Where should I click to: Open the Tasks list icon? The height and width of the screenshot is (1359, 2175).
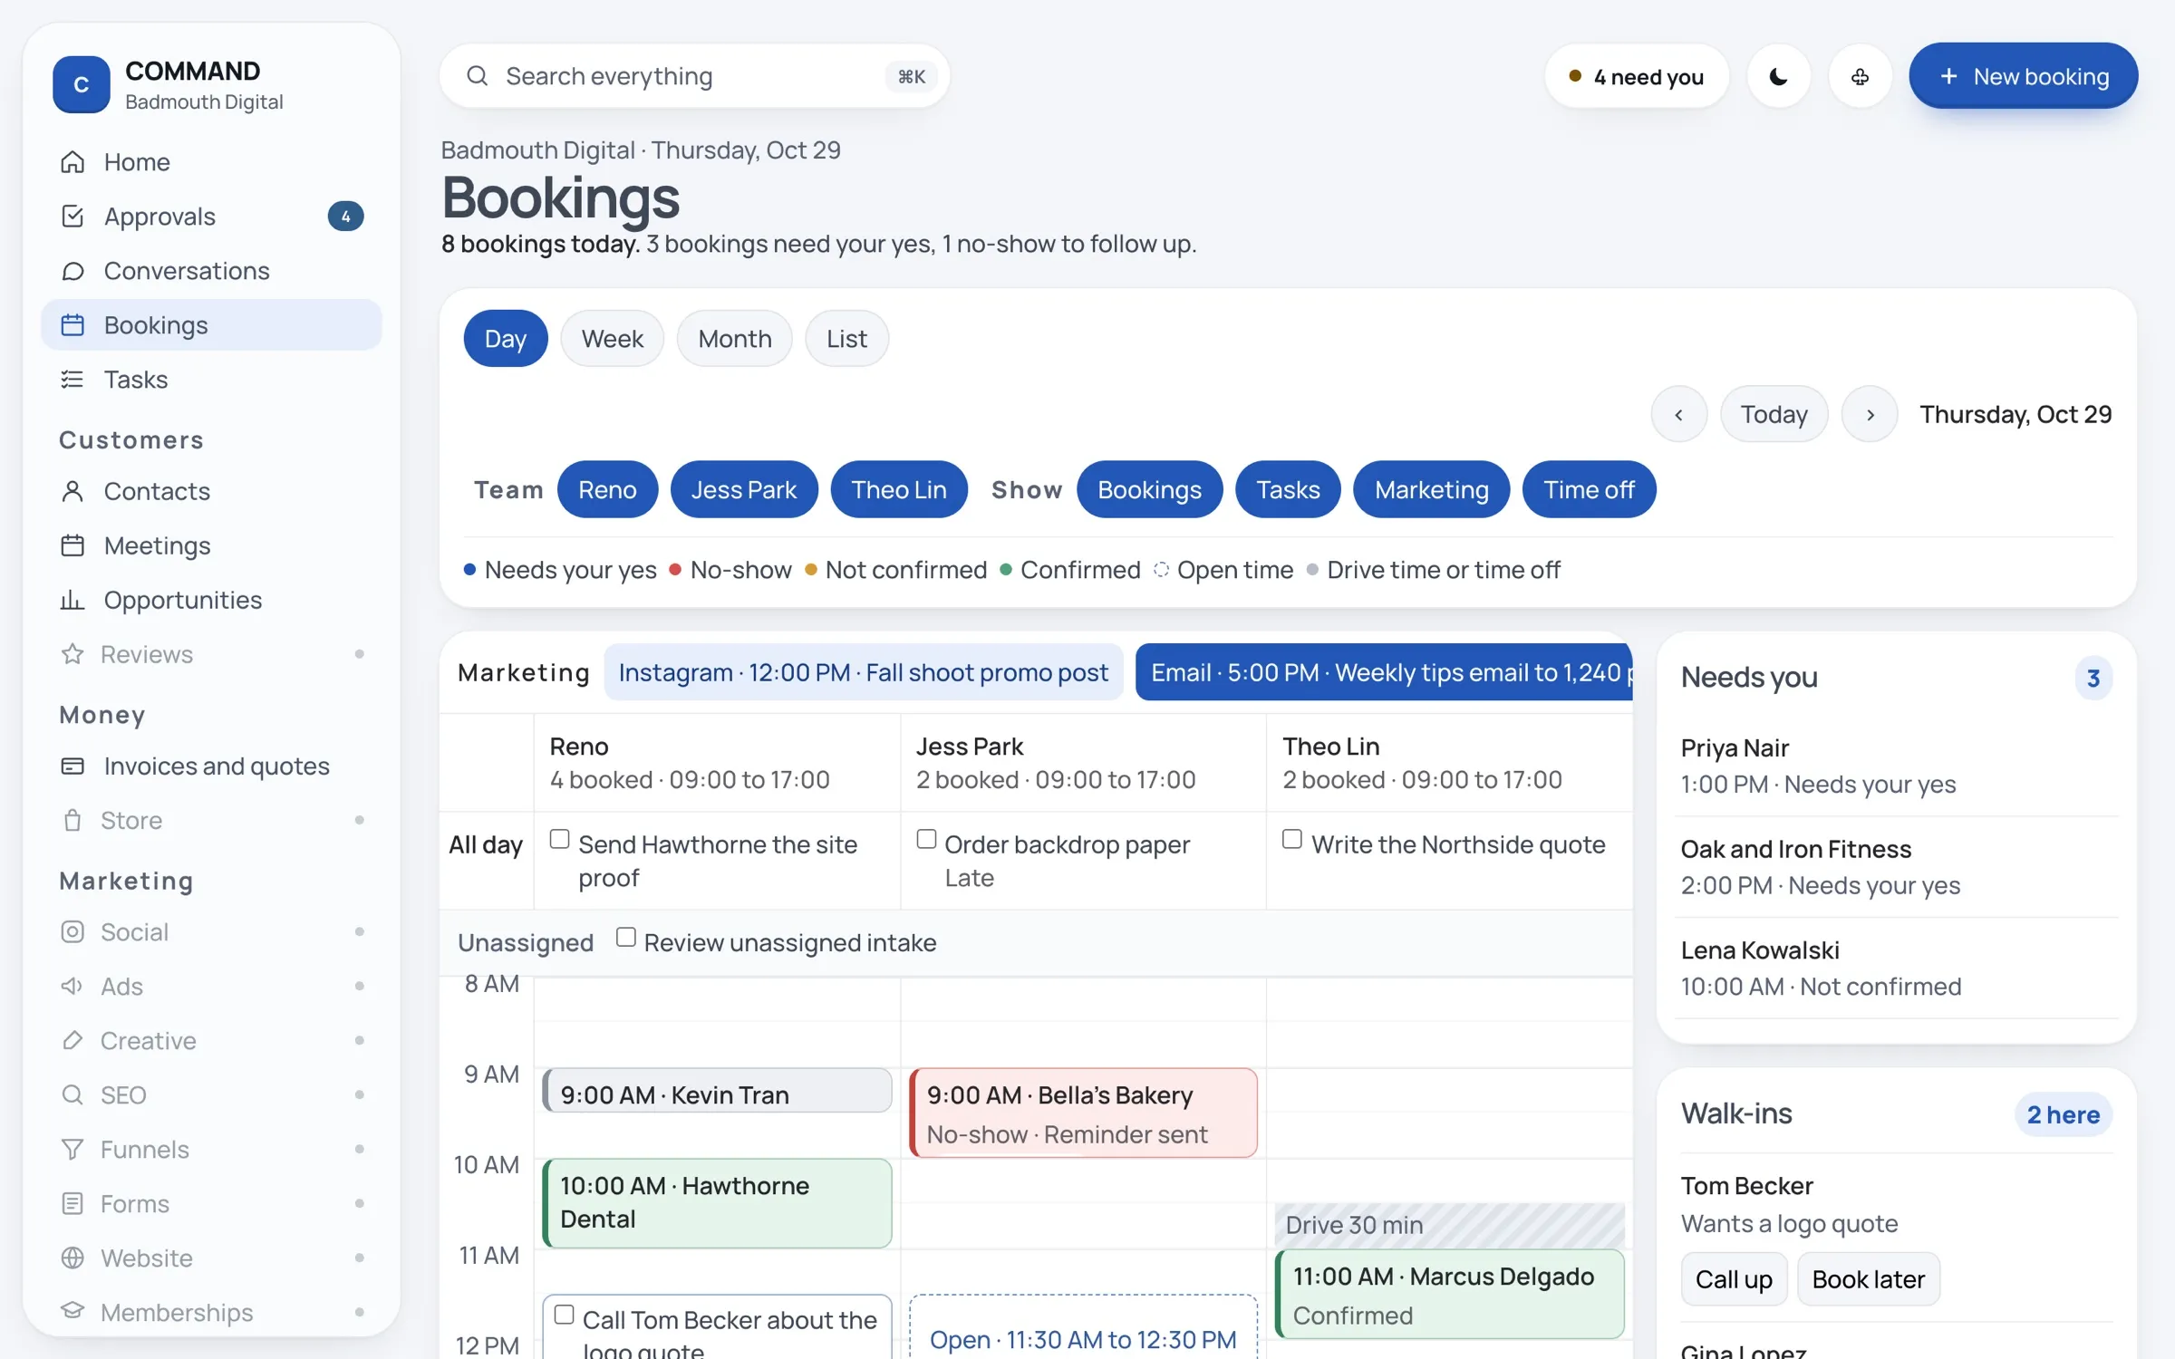tap(72, 380)
